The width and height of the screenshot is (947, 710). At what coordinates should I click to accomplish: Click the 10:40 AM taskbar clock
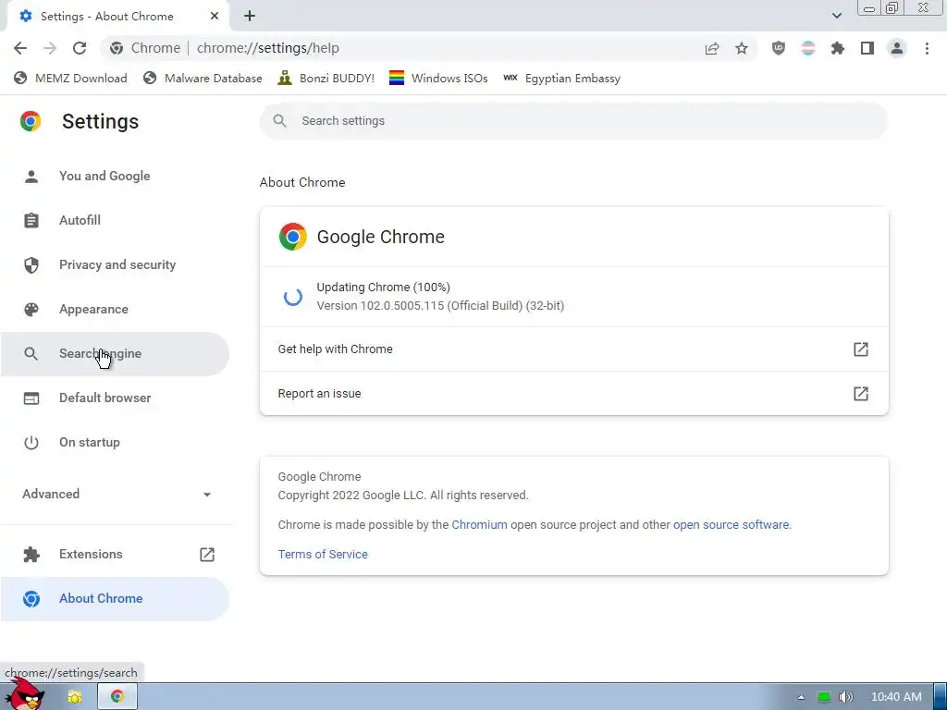(896, 697)
